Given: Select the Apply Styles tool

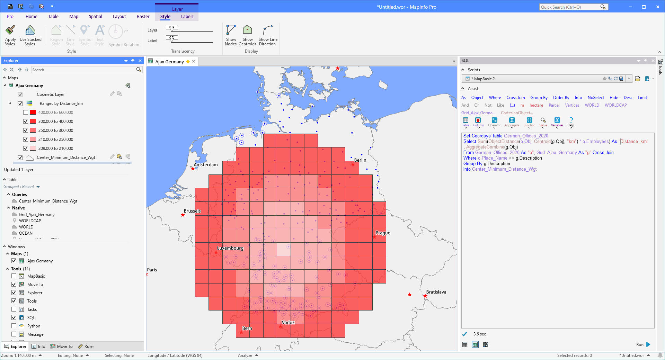Looking at the screenshot, I should [10, 35].
